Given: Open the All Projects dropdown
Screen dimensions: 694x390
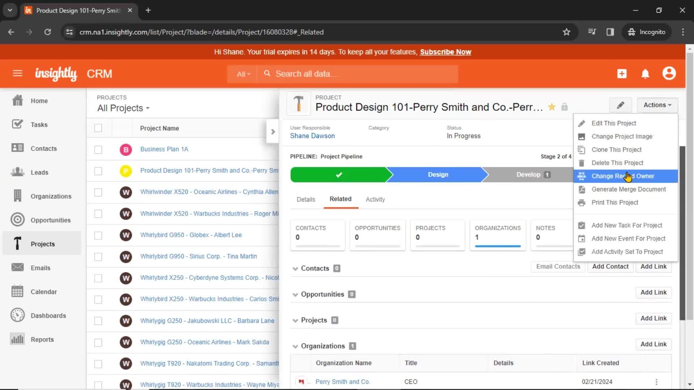Looking at the screenshot, I should tap(123, 108).
